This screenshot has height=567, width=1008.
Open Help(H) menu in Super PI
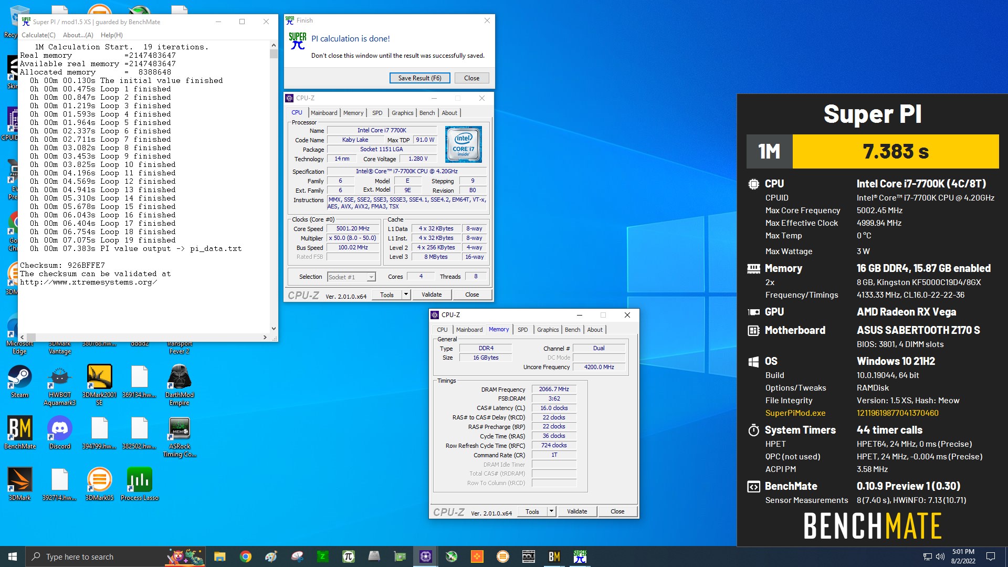point(112,35)
